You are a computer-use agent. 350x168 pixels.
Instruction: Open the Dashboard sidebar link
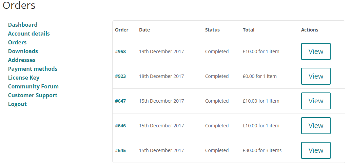click(22, 25)
